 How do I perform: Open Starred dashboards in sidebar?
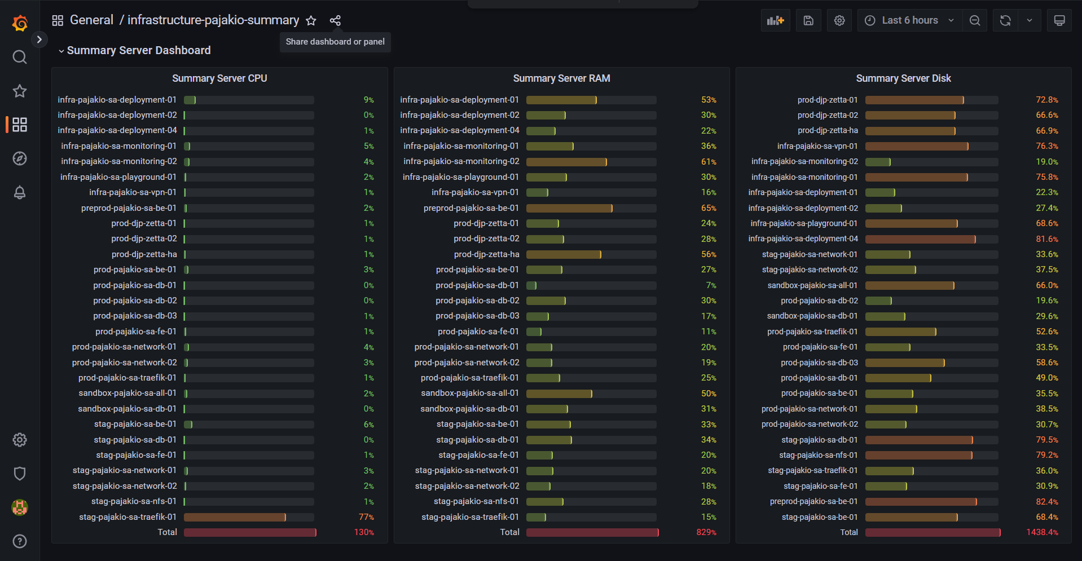[20, 91]
